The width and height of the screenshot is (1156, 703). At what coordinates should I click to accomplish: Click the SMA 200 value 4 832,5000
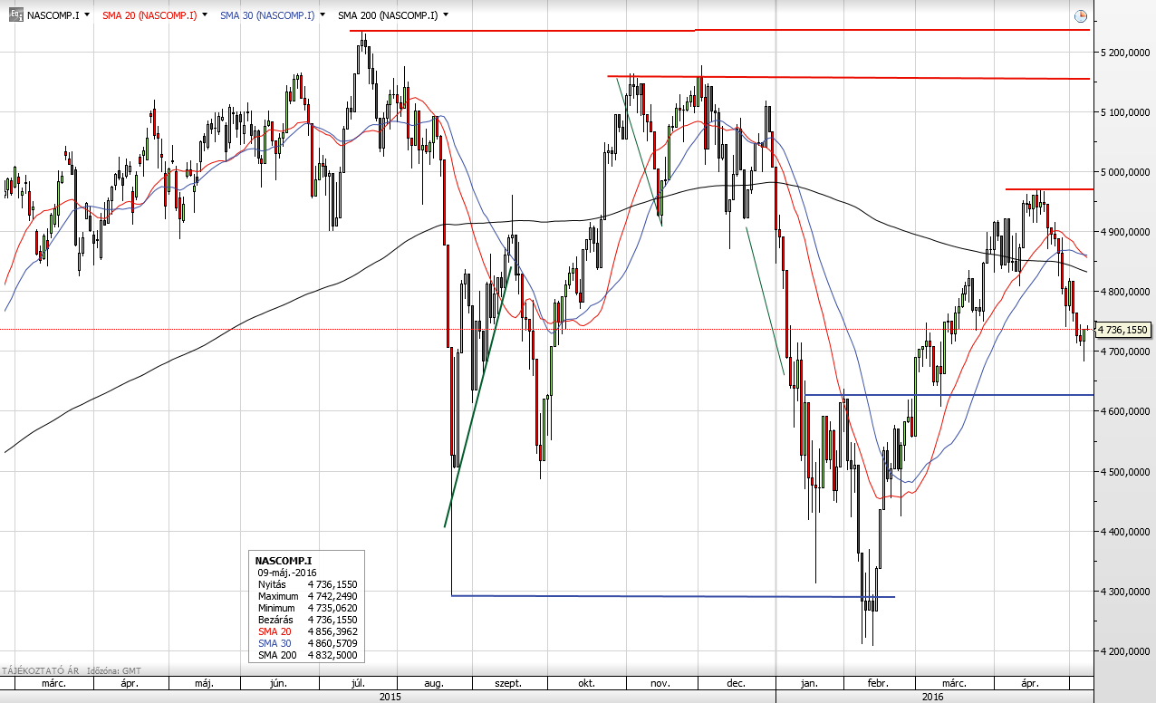click(332, 655)
